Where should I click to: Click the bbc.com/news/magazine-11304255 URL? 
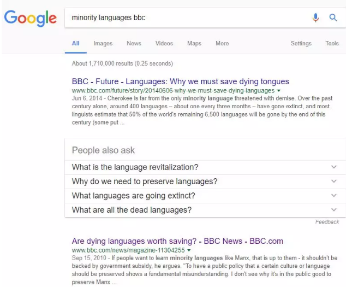[128, 250]
